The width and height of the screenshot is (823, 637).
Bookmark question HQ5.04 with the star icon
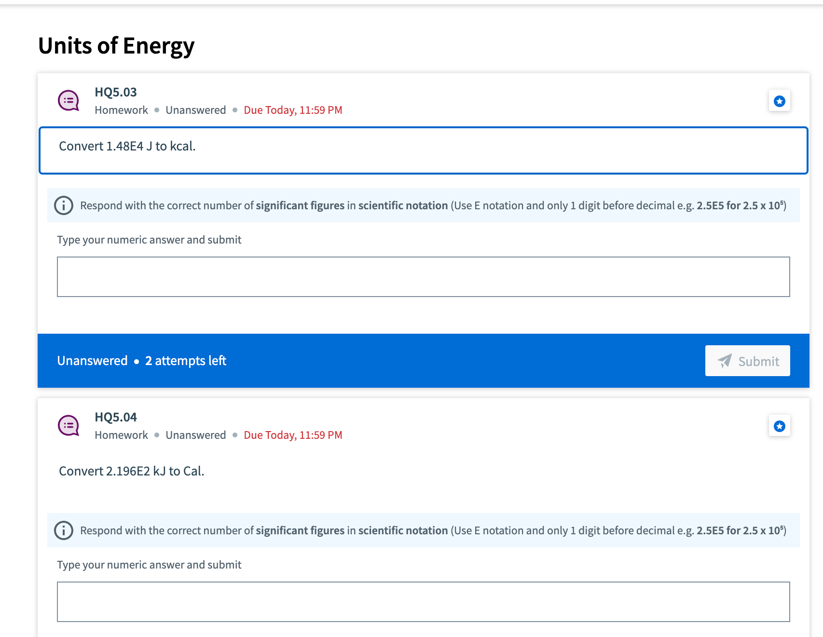coord(780,426)
